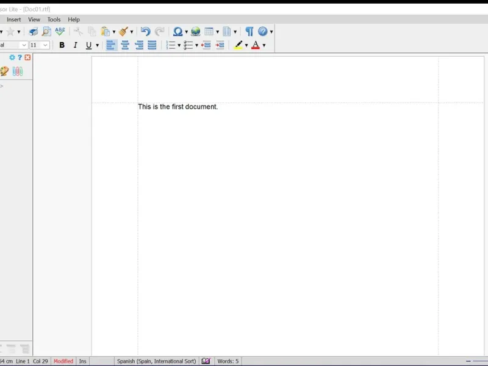Image resolution: width=488 pixels, height=366 pixels.
Task: Click the Columns icon
Action: coord(227,32)
